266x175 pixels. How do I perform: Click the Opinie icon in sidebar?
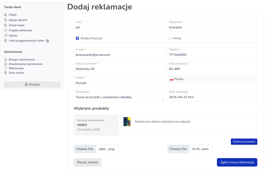(x=5, y=36)
